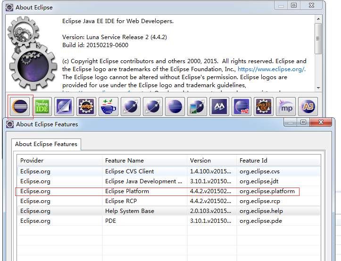Select the PDE feature row
Viewport: 341px width, 261px height.
(x=169, y=221)
